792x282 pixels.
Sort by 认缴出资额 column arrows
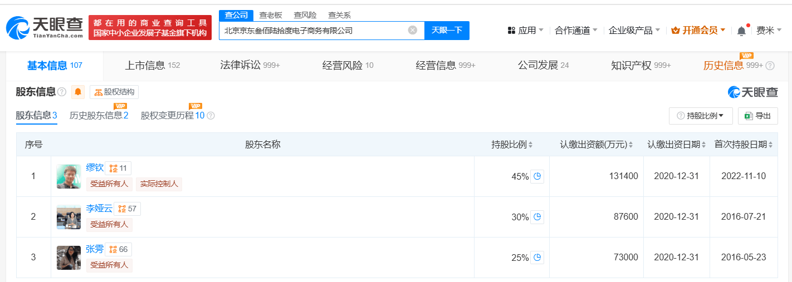pos(631,145)
